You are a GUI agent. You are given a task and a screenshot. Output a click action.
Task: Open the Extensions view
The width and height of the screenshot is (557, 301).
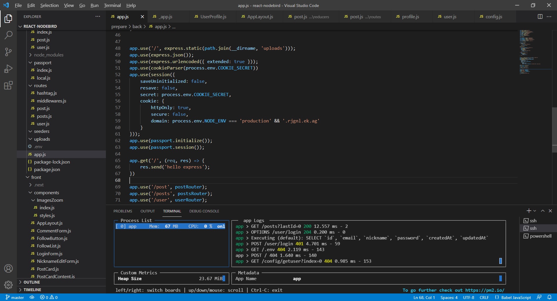8,85
